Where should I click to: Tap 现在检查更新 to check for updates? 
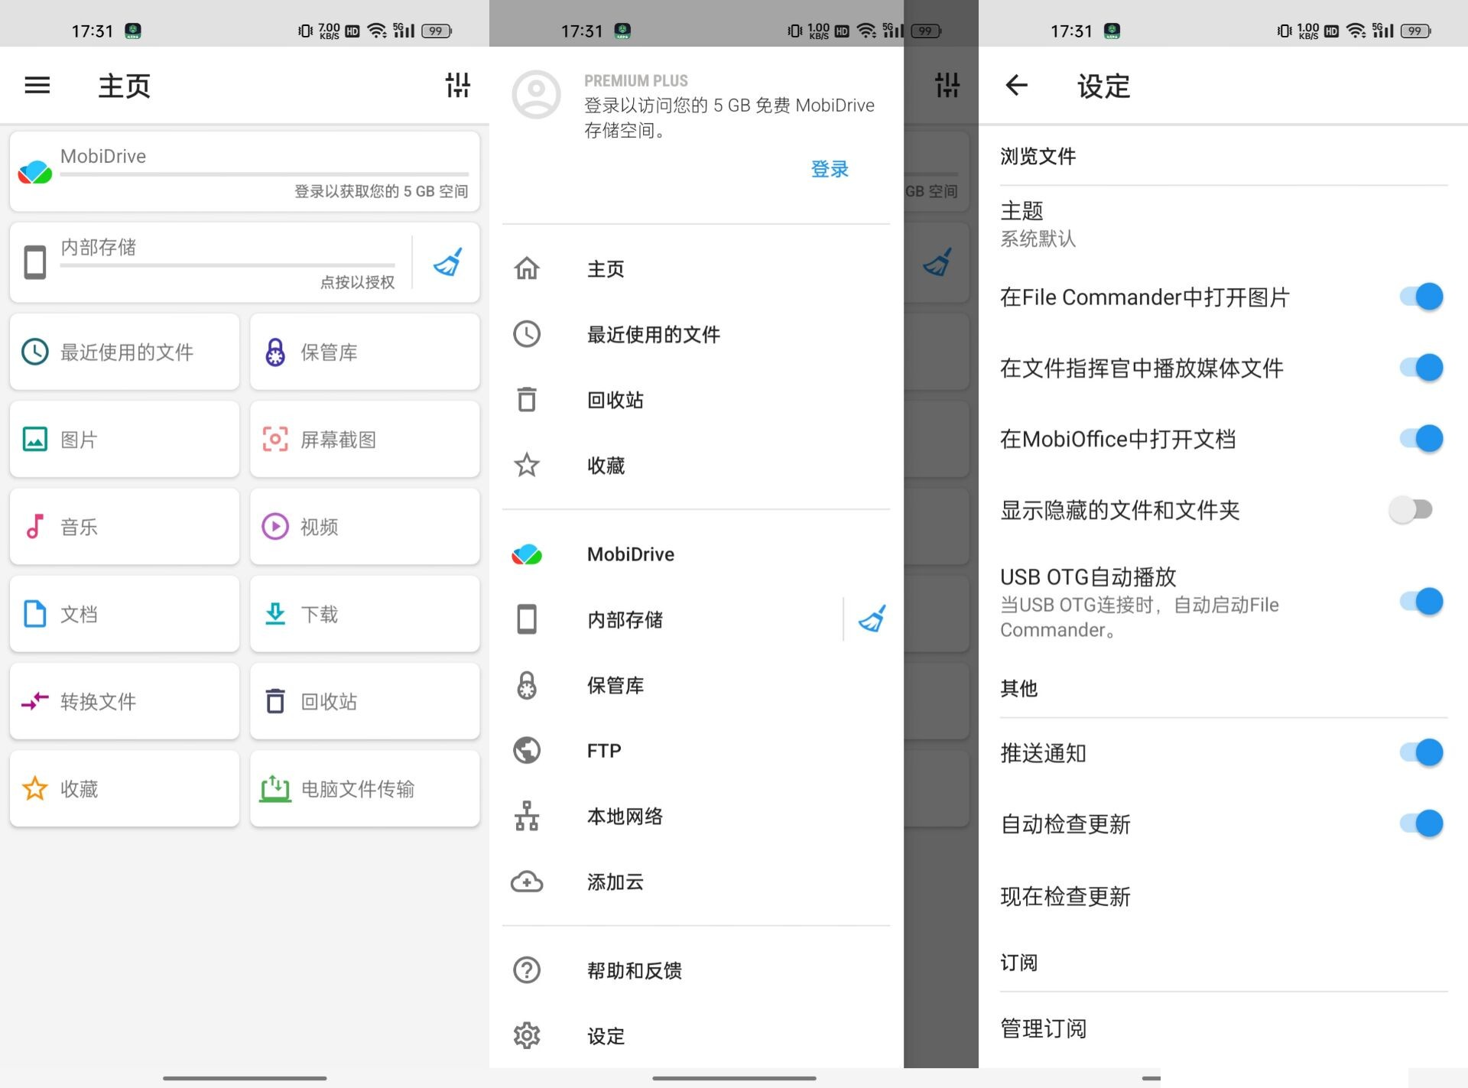(x=1065, y=896)
